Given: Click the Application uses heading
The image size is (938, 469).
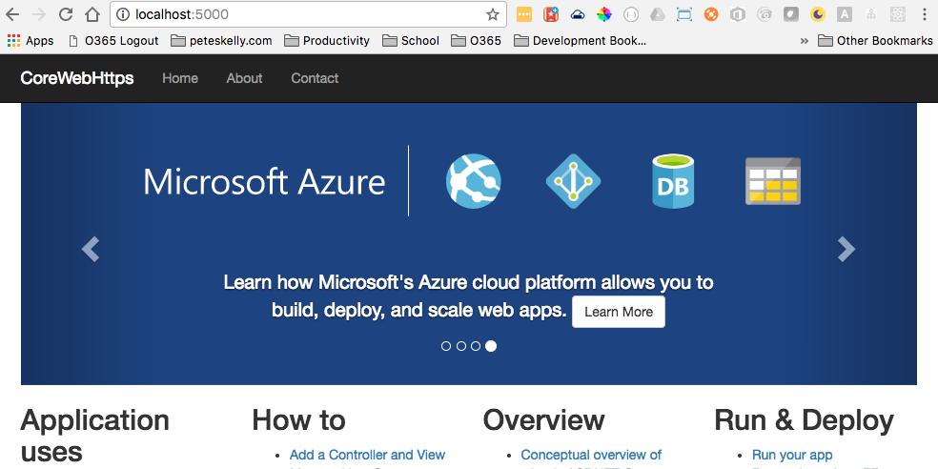Looking at the screenshot, I should pos(94,436).
